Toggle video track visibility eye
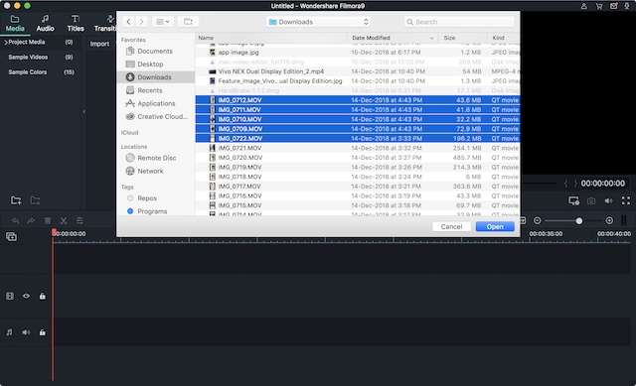Screen dimensions: 636x386 [26, 296]
